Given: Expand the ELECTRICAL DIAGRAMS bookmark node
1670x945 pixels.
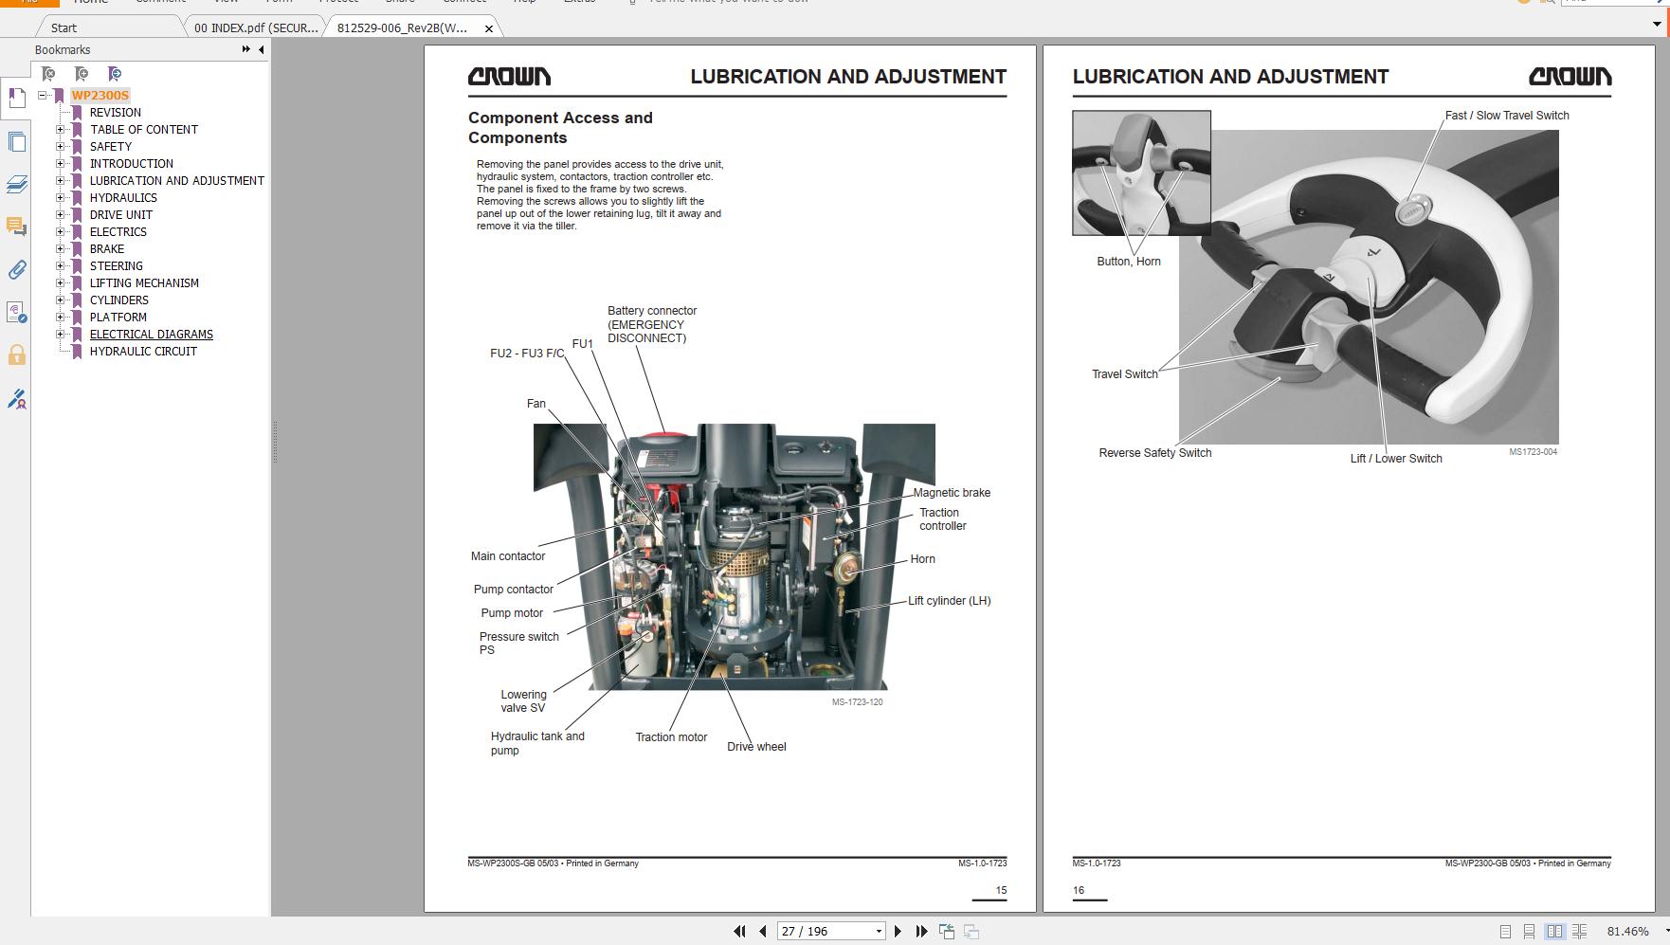Looking at the screenshot, I should (x=61, y=334).
